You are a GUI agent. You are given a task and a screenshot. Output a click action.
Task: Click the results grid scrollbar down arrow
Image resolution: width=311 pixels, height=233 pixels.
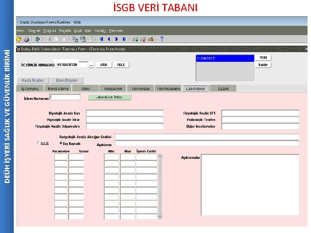(x=160, y=217)
